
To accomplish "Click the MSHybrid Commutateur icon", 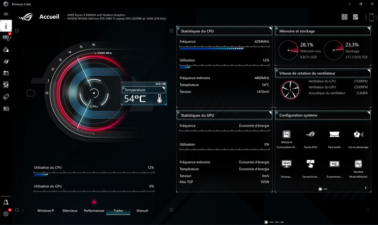I will [286, 134].
